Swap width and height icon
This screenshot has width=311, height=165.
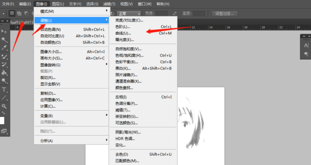pyautogui.click(x=175, y=14)
